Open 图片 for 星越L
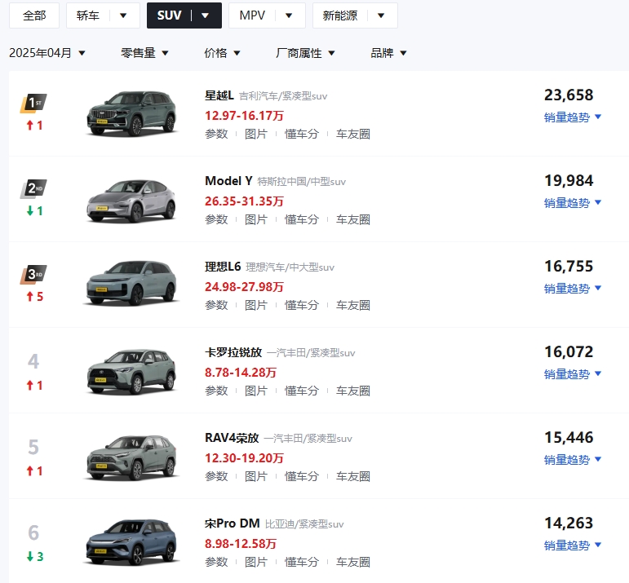629x583 pixels. click(256, 134)
